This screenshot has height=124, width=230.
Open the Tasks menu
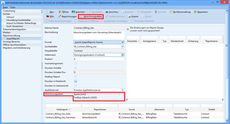tap(13, 7)
